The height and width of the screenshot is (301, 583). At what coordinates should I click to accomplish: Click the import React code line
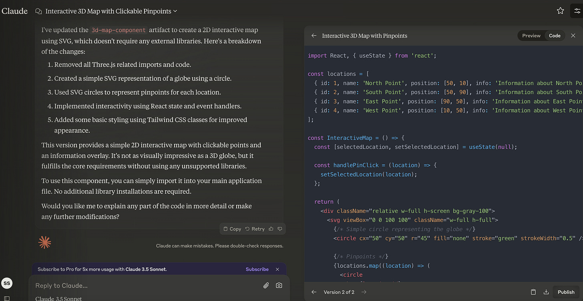point(372,56)
